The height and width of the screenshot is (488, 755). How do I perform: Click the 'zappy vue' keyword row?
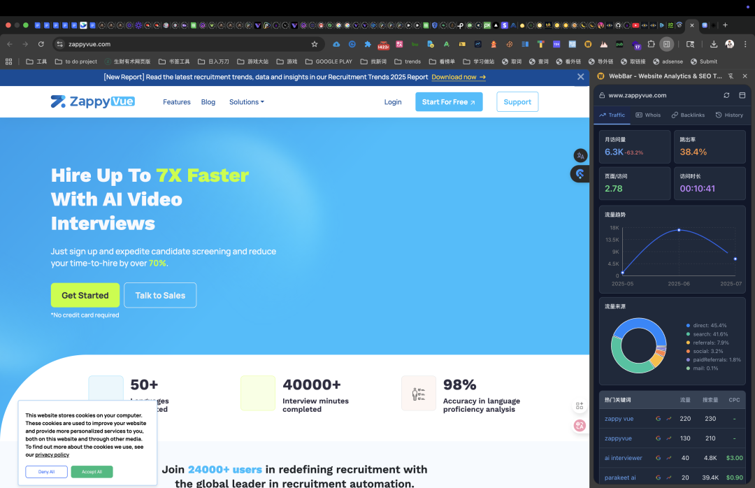click(673, 419)
